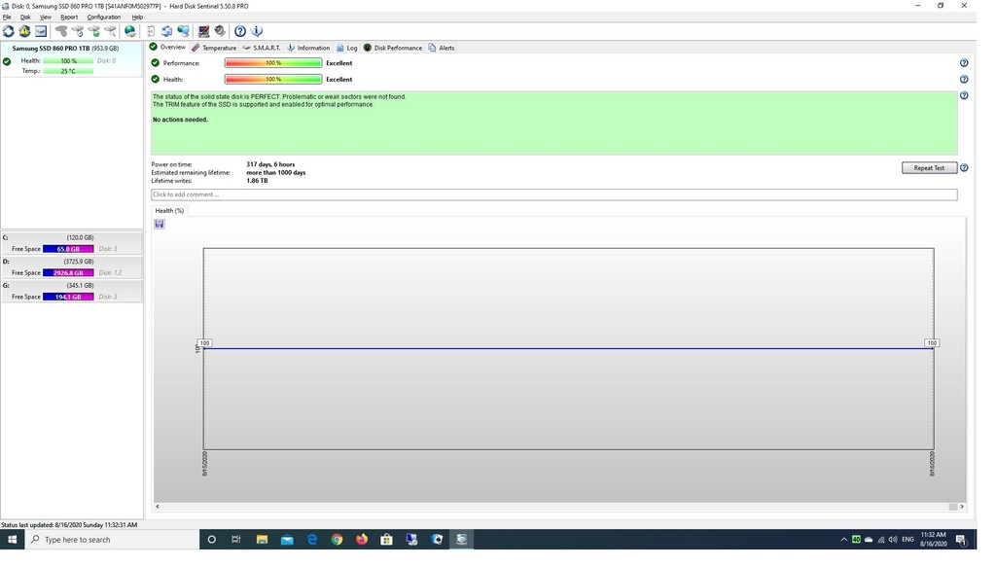Click the help icon beside the status text box

click(964, 96)
